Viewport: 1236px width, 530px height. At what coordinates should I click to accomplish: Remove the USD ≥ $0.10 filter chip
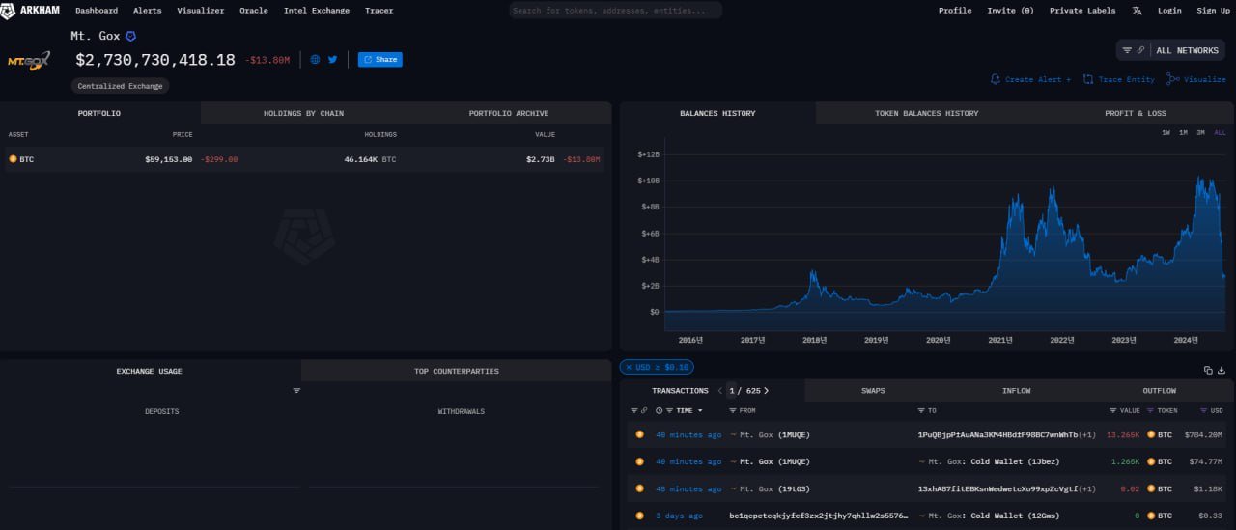click(628, 367)
